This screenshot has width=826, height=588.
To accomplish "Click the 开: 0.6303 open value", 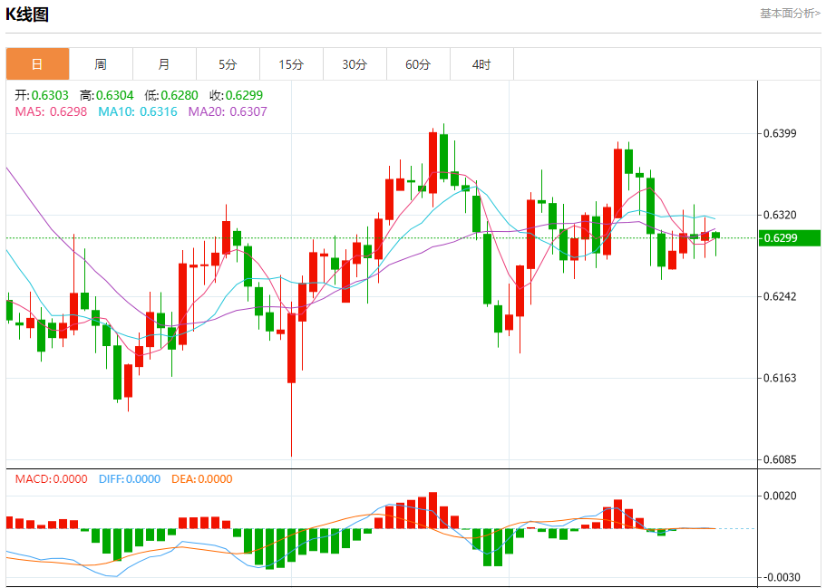I will pos(42,95).
